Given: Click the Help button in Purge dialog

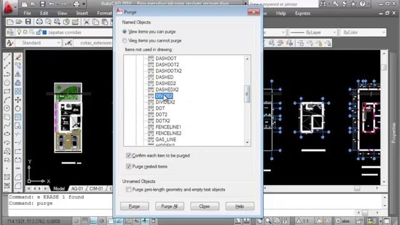Looking at the screenshot, I should [240, 206].
